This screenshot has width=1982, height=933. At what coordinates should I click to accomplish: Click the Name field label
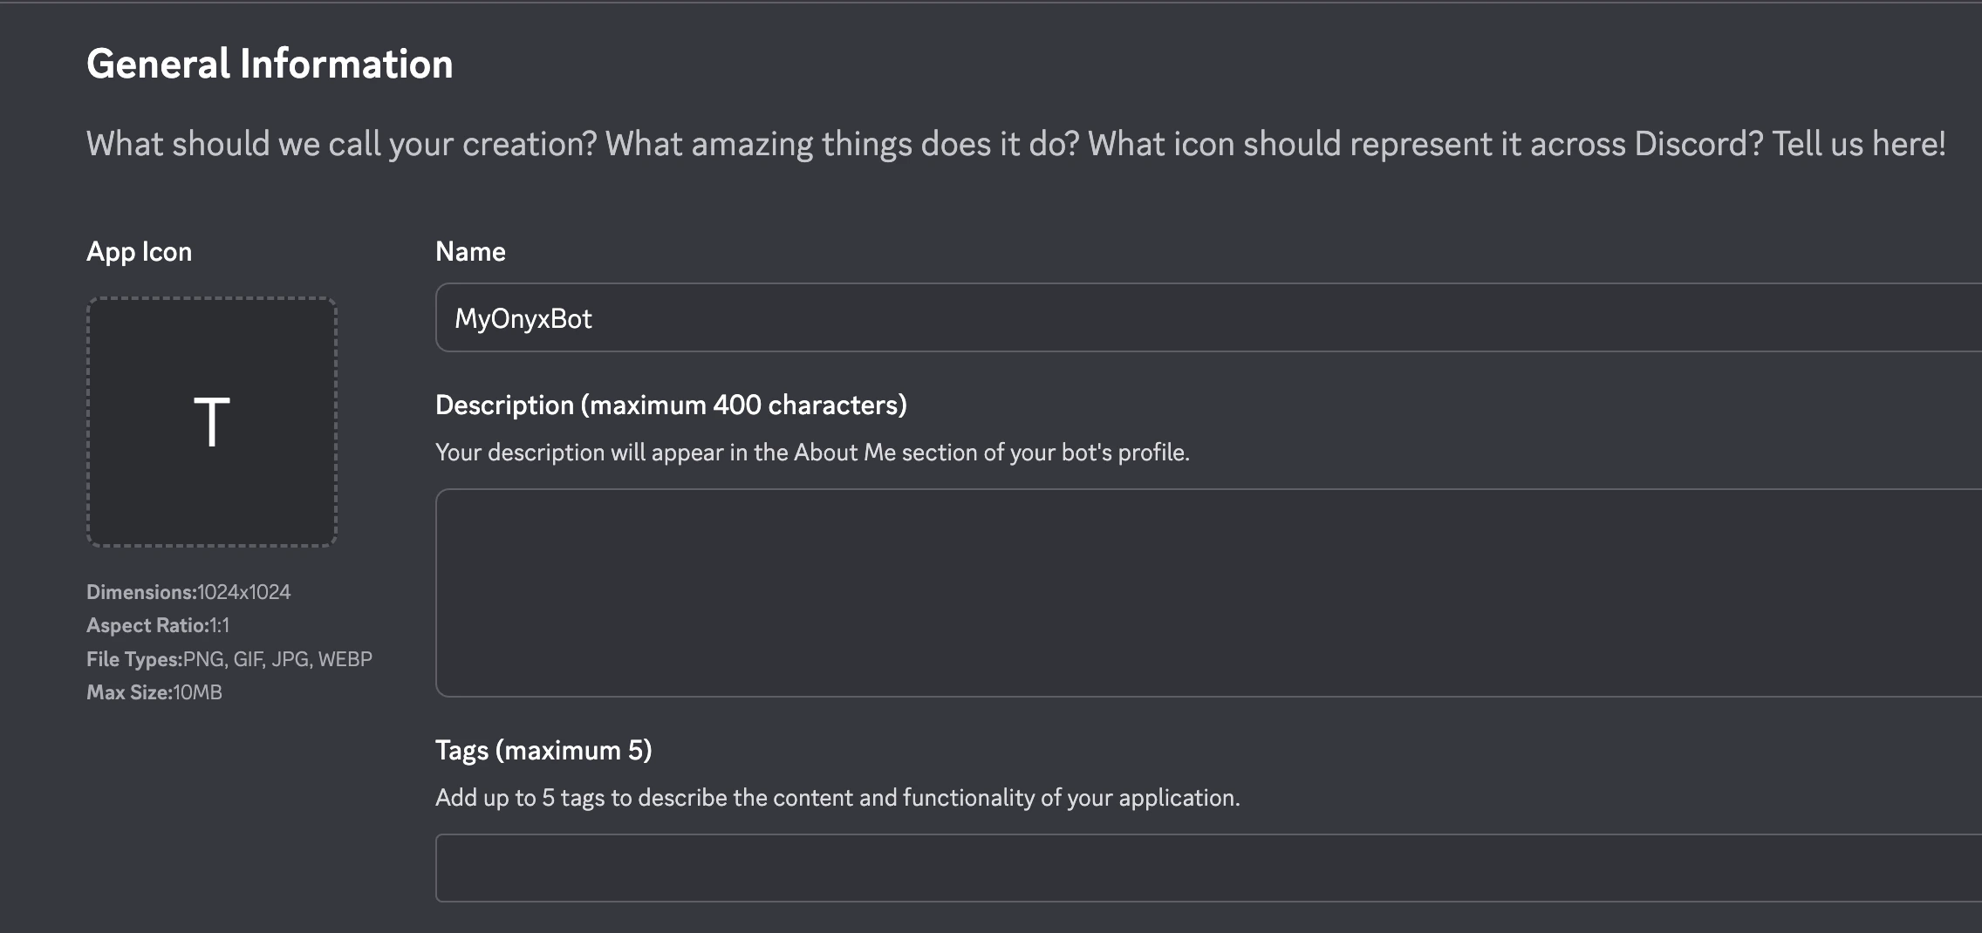(469, 251)
